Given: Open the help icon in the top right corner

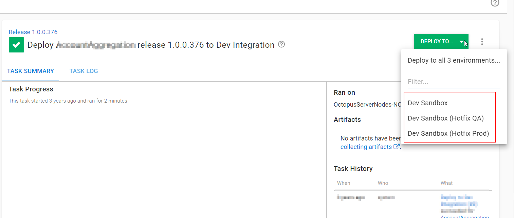Looking at the screenshot, I should [x=495, y=3].
